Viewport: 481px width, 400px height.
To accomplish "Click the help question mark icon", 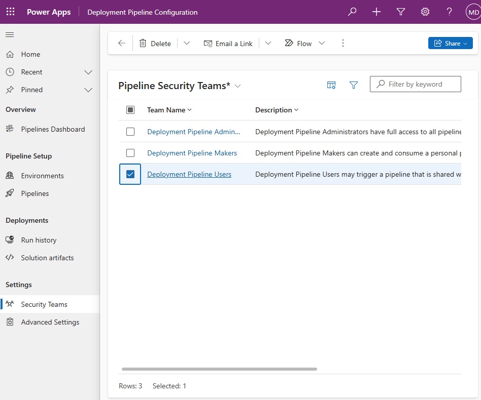I will (x=449, y=12).
